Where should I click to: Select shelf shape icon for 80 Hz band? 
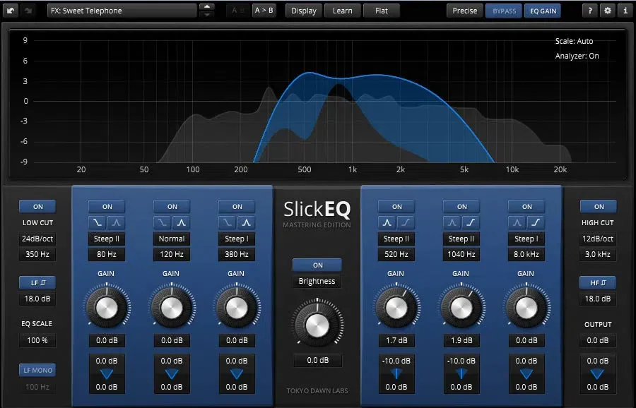coord(98,222)
